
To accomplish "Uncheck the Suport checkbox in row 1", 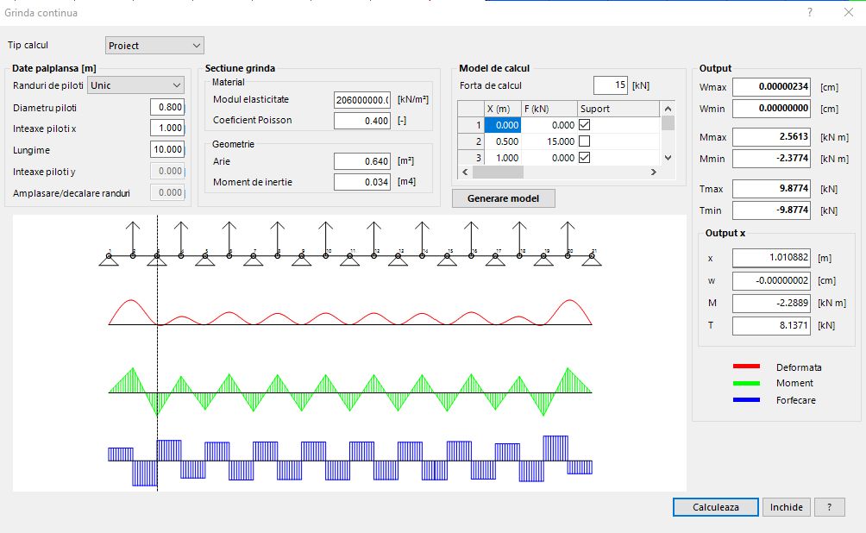I will click(584, 125).
